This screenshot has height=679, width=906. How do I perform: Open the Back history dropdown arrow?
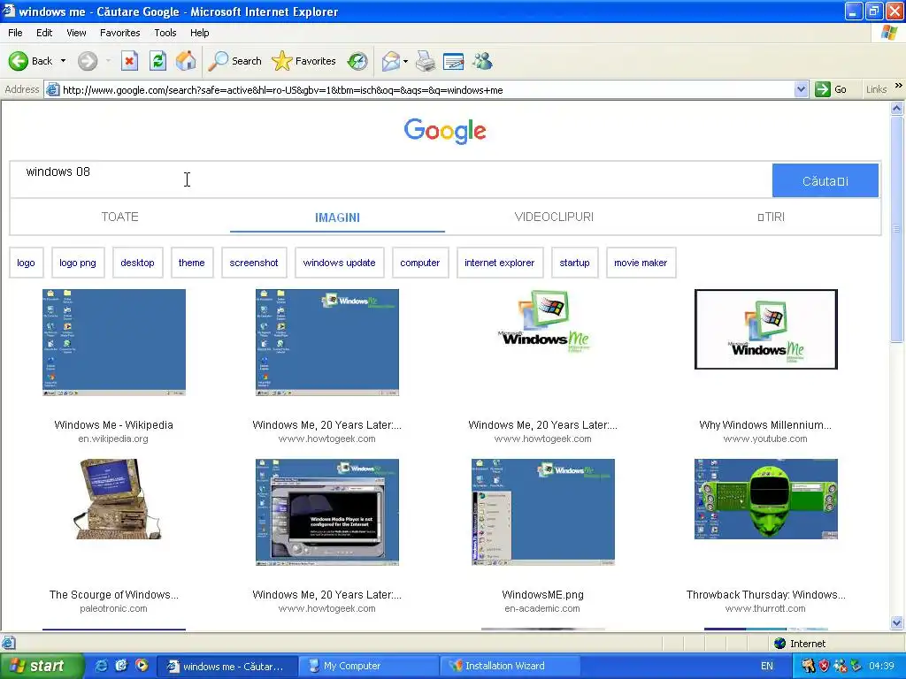pos(63,61)
